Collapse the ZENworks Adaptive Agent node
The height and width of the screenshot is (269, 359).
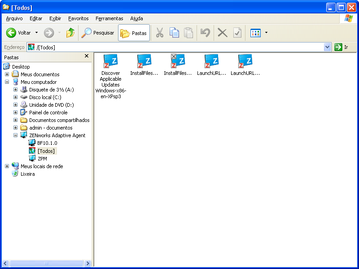pyautogui.click(x=15, y=135)
